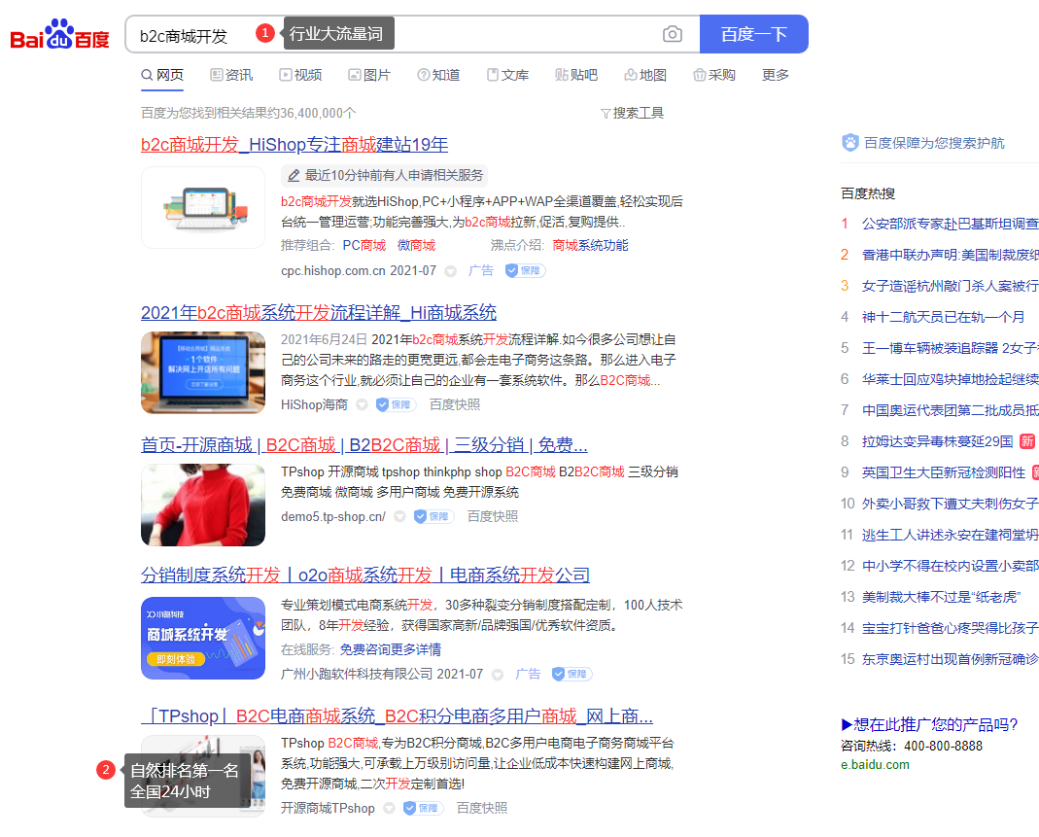Expand dropdown arrow beside demo5.tp-shop.cn/
The width and height of the screenshot is (1039, 837).
(x=398, y=517)
